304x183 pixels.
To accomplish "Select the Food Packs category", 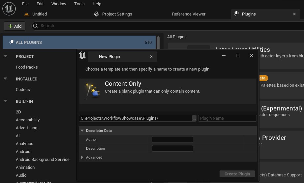I will (27, 67).
